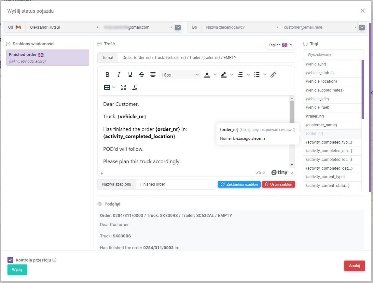Click the editor scrollbar down arrow
Viewport: 373px width, 283px height.
tap(292, 165)
